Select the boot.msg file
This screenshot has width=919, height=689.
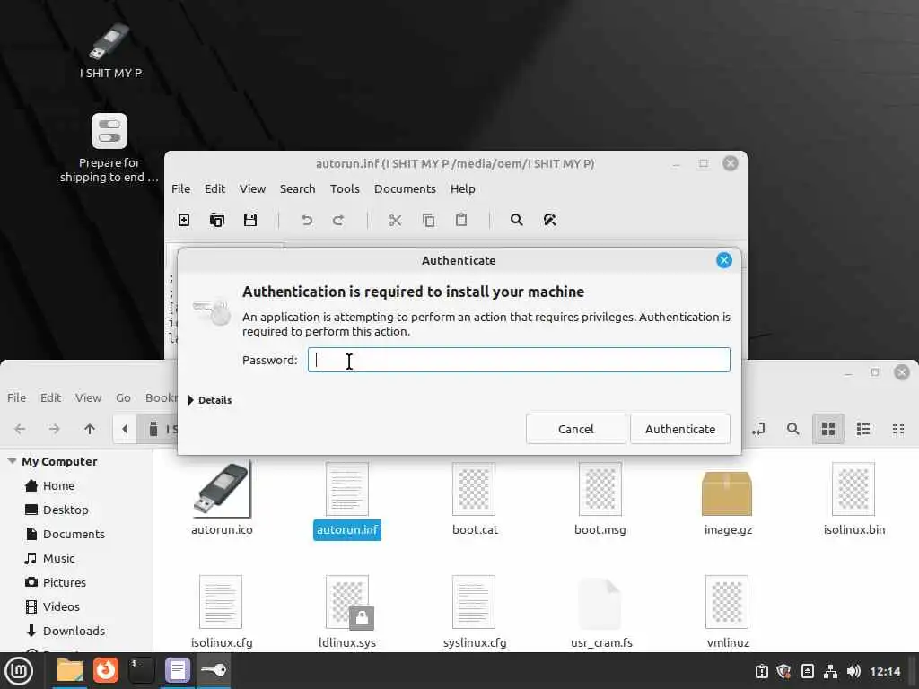(x=600, y=498)
